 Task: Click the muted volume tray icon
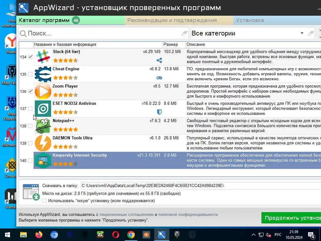click(x=268, y=235)
